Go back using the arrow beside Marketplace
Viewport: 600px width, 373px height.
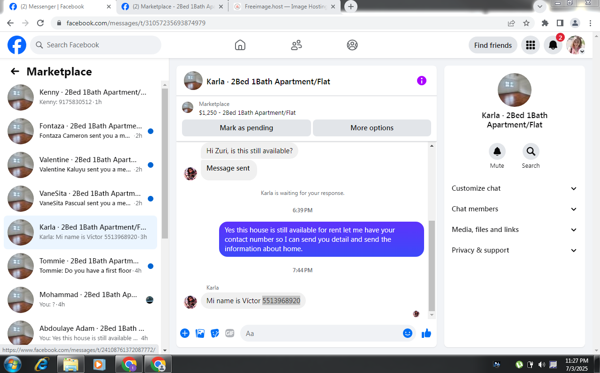(15, 71)
